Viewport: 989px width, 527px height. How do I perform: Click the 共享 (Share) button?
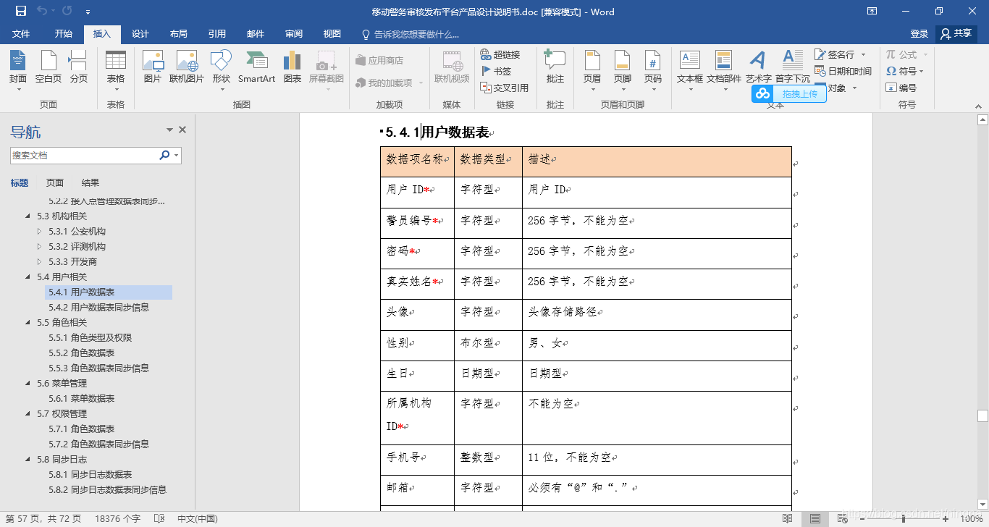tap(956, 34)
